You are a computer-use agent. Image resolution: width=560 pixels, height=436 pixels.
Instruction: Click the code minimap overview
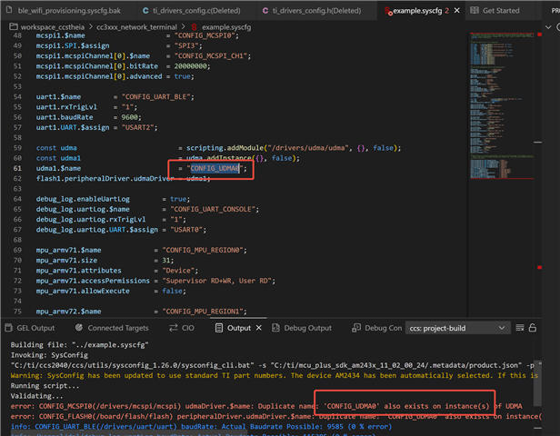pyautogui.click(x=502, y=105)
